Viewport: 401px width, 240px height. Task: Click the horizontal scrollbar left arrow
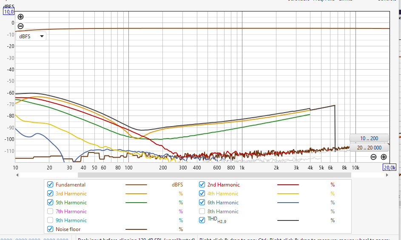coord(17,175)
